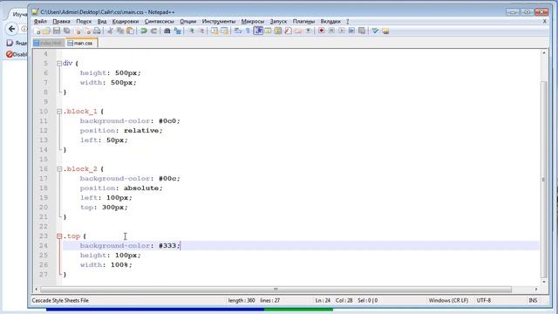Image resolution: width=558 pixels, height=314 pixels.
Task: Open the Плагины menu
Action: 303,21
